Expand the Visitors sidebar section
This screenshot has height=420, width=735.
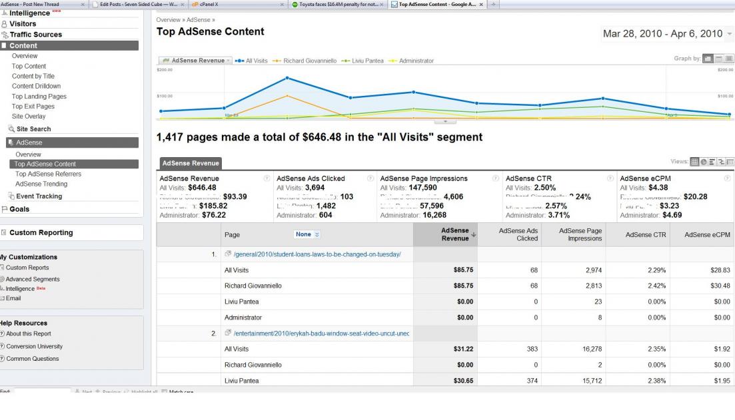pos(23,23)
